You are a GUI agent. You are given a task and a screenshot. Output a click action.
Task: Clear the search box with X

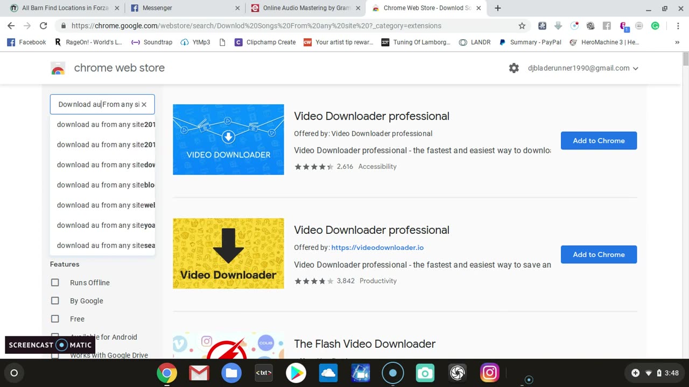click(144, 104)
